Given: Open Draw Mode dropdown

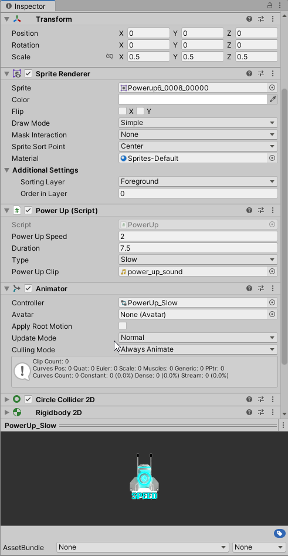Looking at the screenshot, I should [198, 123].
